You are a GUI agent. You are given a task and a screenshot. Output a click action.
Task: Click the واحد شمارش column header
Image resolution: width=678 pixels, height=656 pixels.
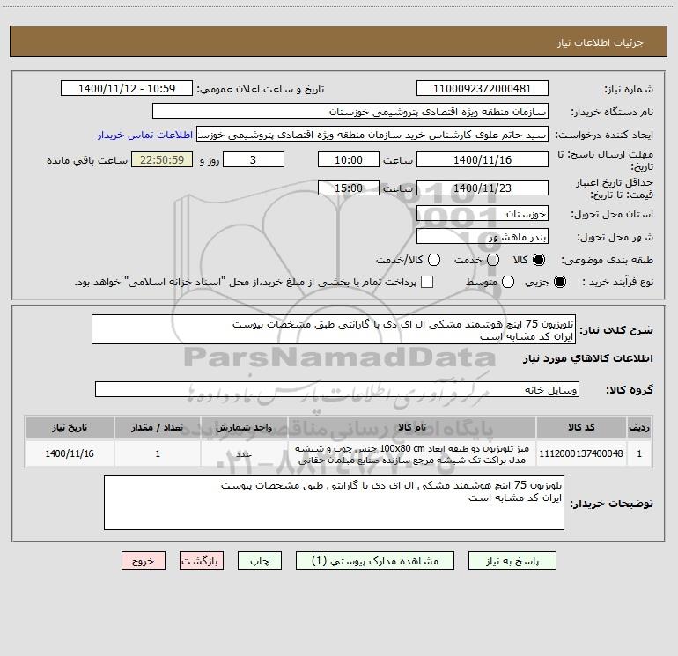point(244,427)
